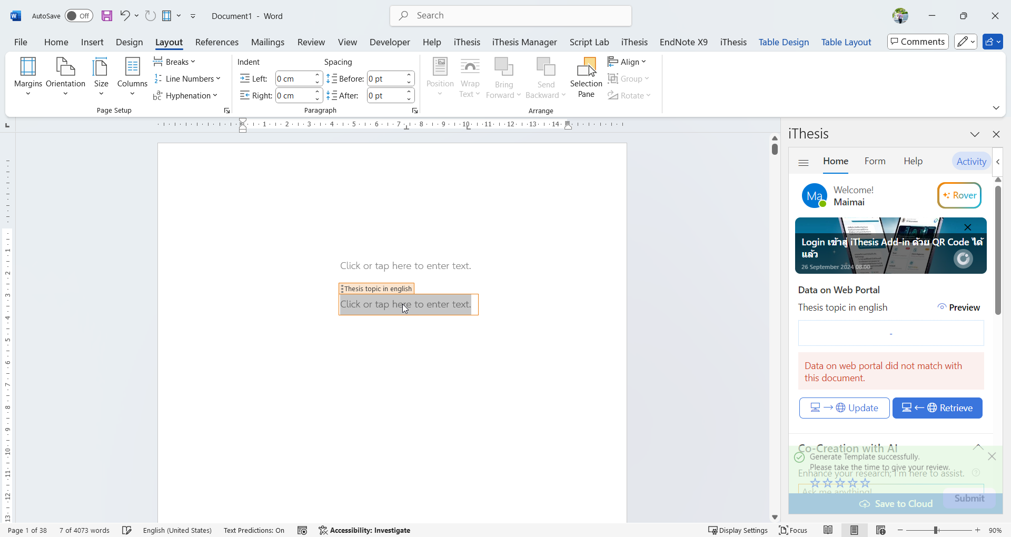Click the Spacing Before field
The width and height of the screenshot is (1011, 537).
tap(385, 79)
